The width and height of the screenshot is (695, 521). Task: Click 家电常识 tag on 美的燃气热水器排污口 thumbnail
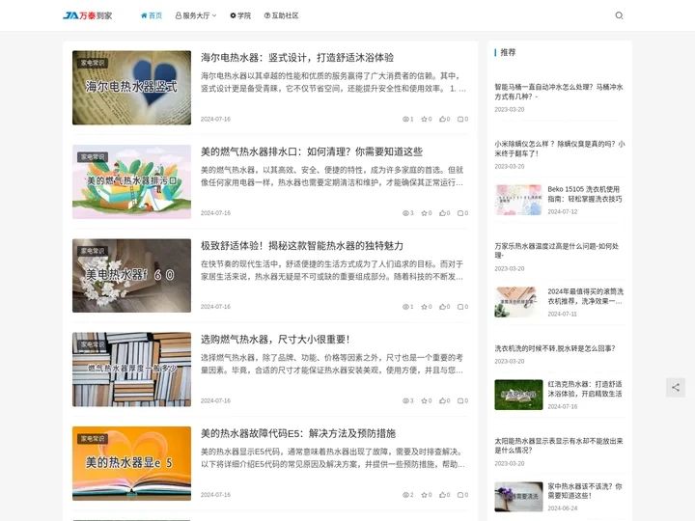coord(93,157)
